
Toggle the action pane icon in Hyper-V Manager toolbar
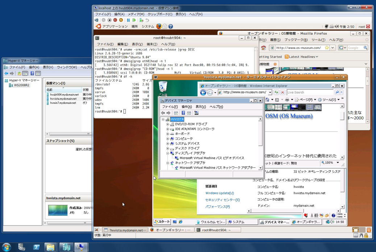(x=38, y=73)
